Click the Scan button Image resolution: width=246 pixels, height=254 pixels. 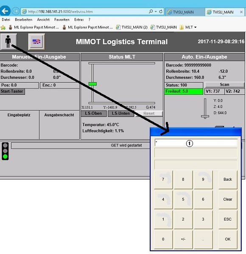224,85
